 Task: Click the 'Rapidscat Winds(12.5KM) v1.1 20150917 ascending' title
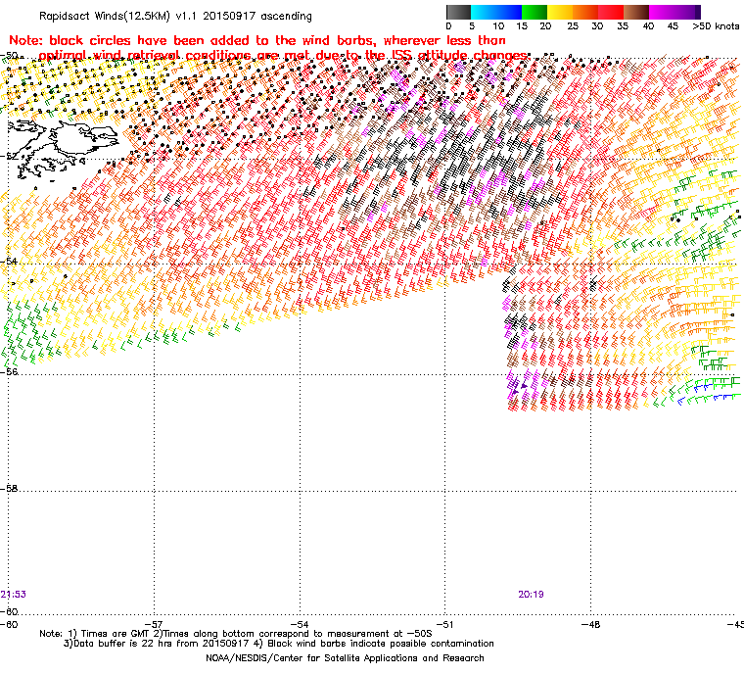pos(175,16)
